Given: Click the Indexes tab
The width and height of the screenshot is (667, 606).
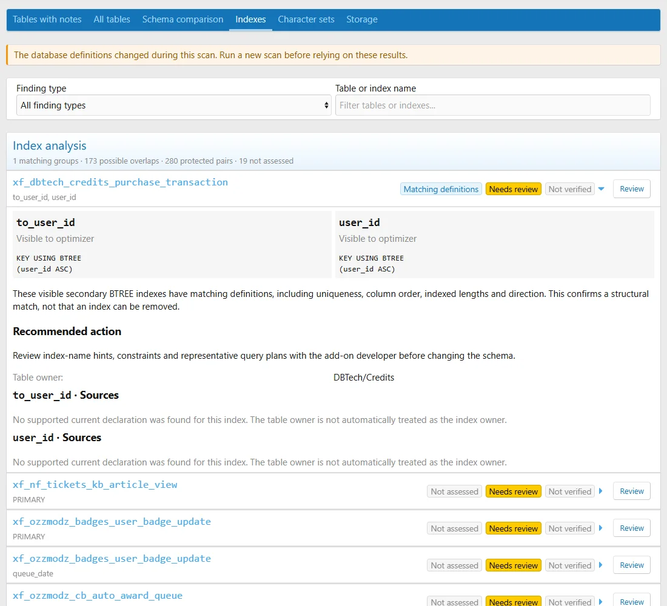Looking at the screenshot, I should pos(250,19).
